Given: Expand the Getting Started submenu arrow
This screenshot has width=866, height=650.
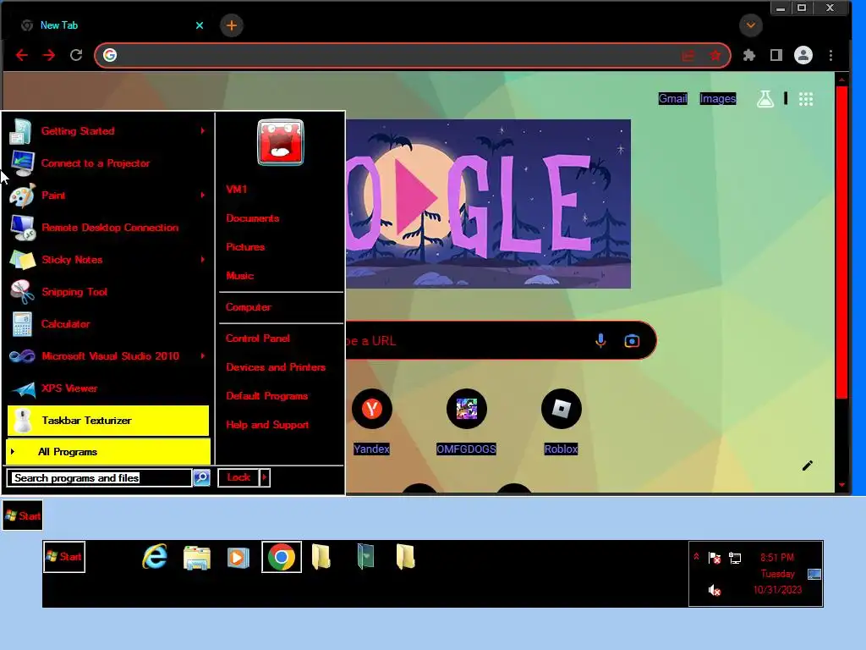Looking at the screenshot, I should [x=203, y=131].
